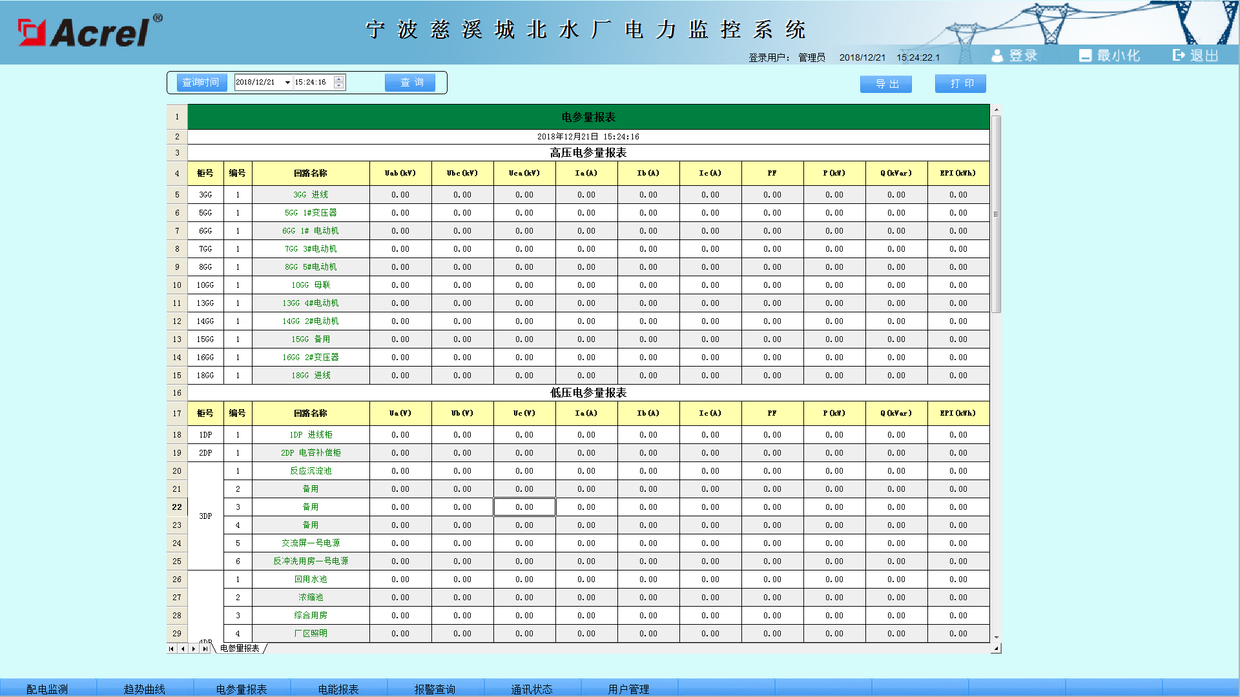Click 综合用房 circuit cell
The height and width of the screenshot is (697, 1240).
pos(311,616)
